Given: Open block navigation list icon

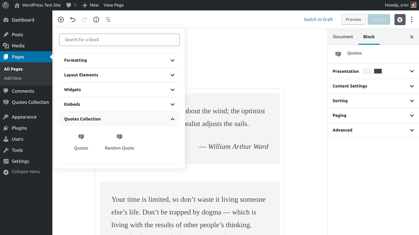Looking at the screenshot, I should tap(108, 20).
